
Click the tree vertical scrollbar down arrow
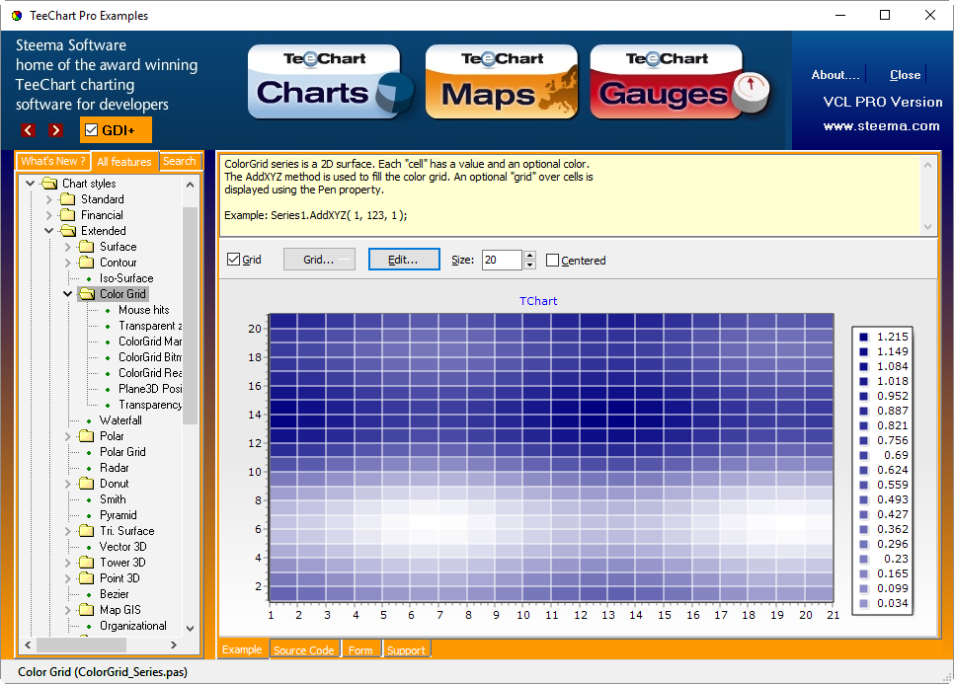point(191,628)
